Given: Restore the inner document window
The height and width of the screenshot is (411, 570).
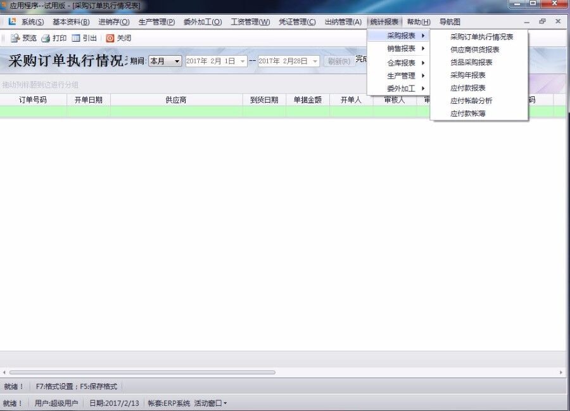Looking at the screenshot, I should 542,22.
